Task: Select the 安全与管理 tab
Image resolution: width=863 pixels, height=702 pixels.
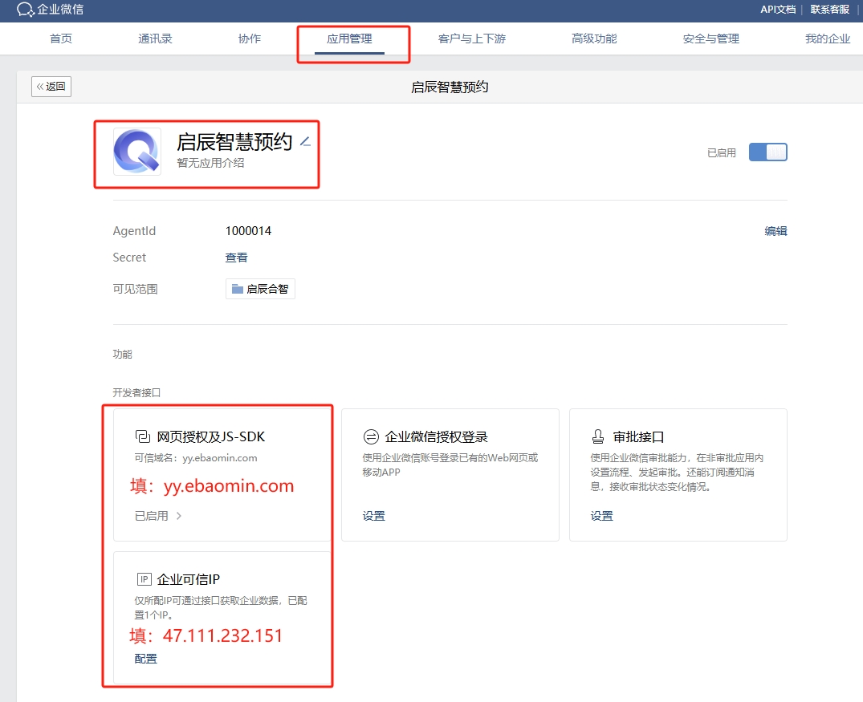Action: click(710, 39)
